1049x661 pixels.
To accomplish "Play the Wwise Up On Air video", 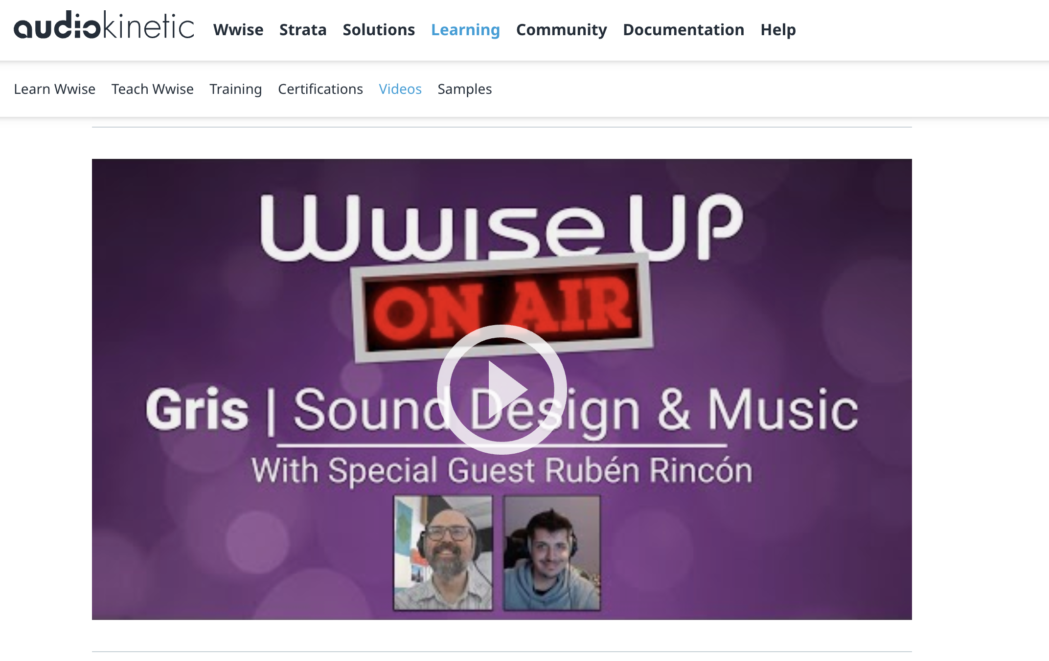I will coord(502,389).
